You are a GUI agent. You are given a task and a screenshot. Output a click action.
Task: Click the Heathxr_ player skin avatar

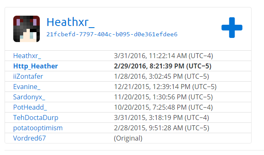[27, 29]
